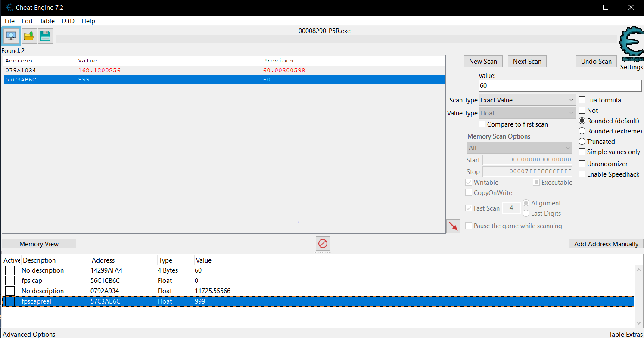Click Add Address Manually

[x=606, y=244]
